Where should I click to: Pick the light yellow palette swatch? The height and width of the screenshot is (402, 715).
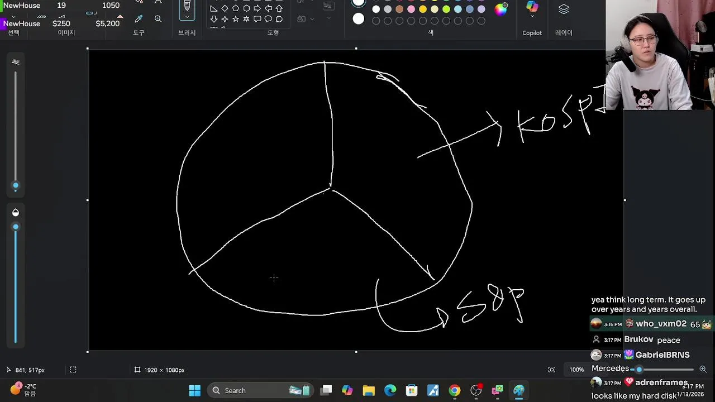coord(435,9)
